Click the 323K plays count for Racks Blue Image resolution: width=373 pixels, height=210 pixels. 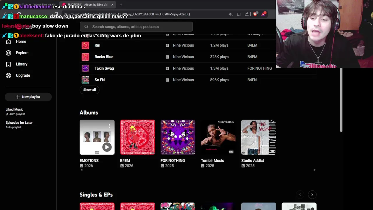point(219,57)
